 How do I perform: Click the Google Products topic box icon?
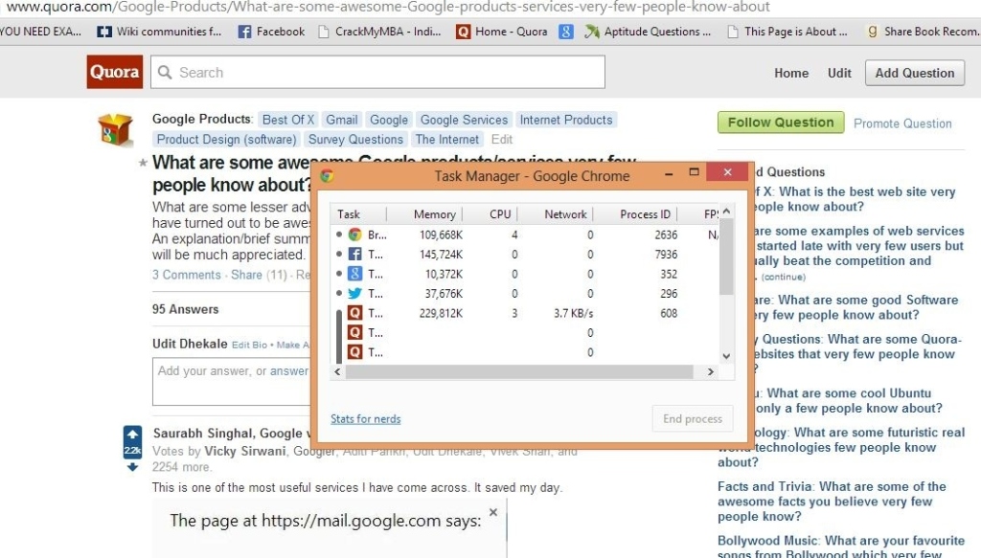(x=115, y=129)
